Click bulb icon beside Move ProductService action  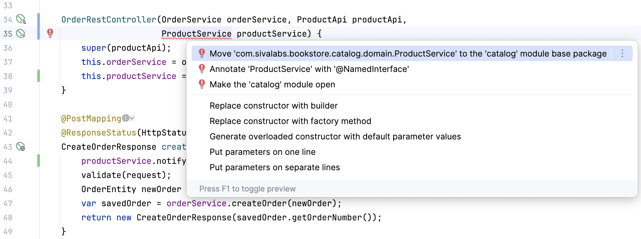[202, 53]
